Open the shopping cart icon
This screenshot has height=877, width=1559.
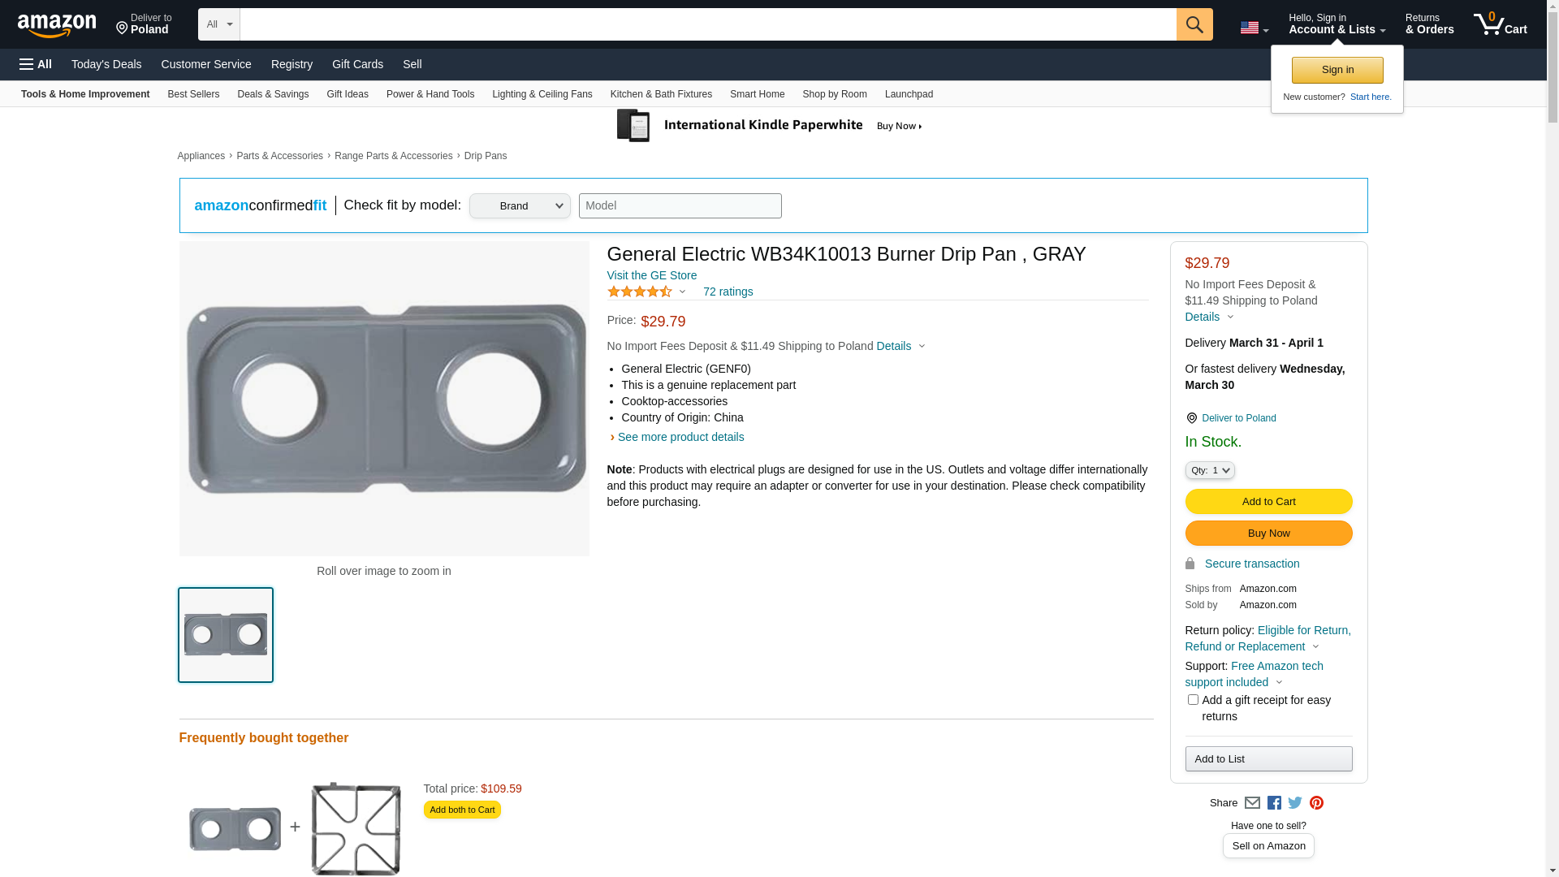click(1499, 24)
